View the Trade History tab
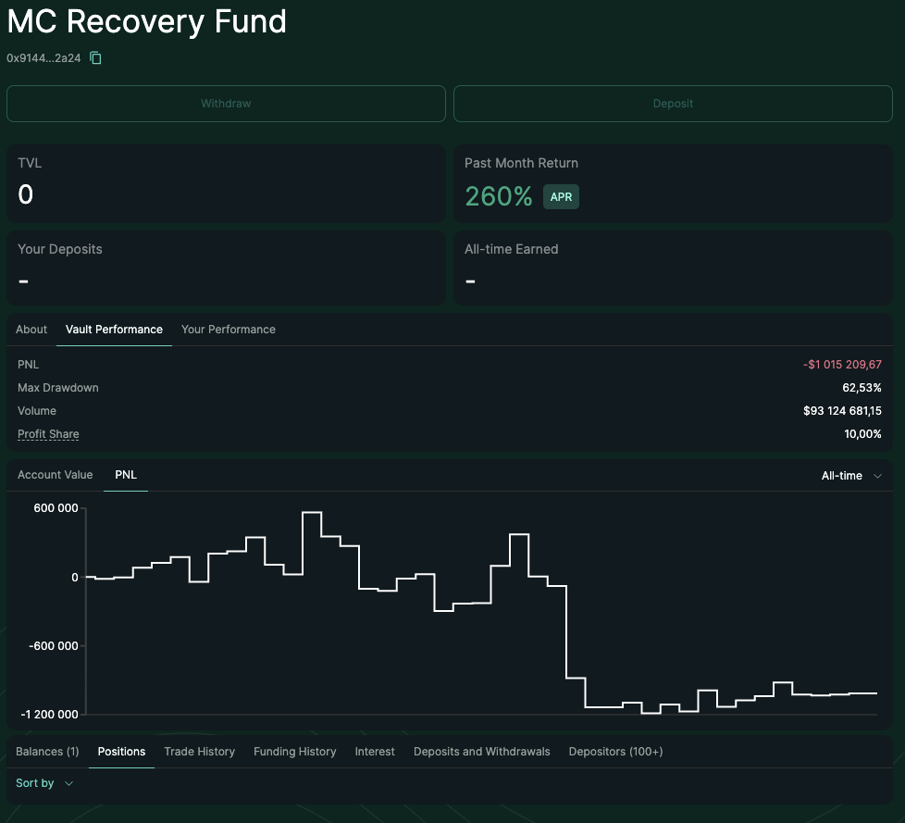The width and height of the screenshot is (905, 823). point(199,752)
